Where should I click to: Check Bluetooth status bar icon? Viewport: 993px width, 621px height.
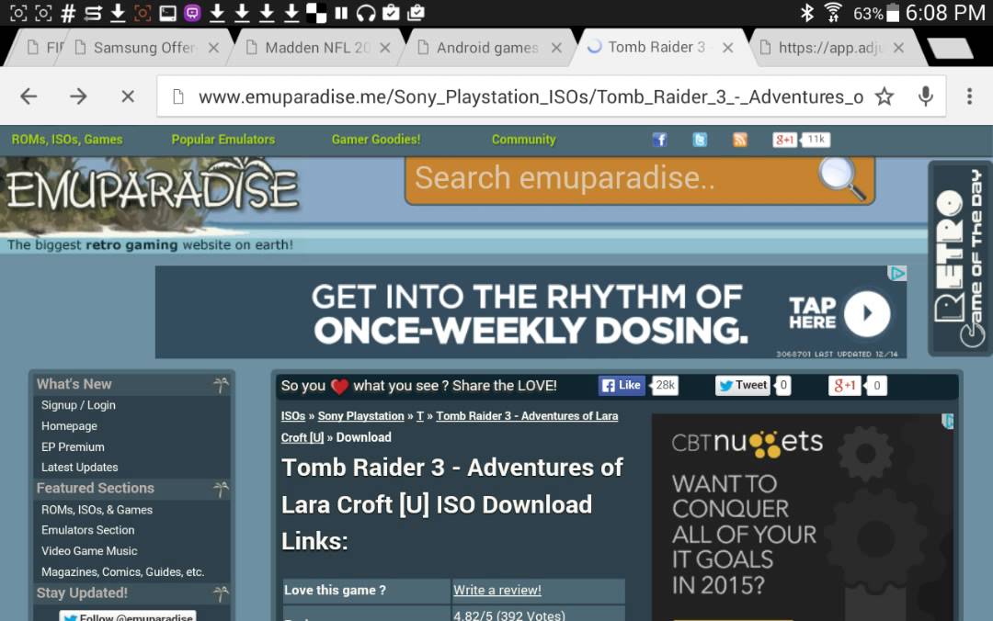point(807,13)
